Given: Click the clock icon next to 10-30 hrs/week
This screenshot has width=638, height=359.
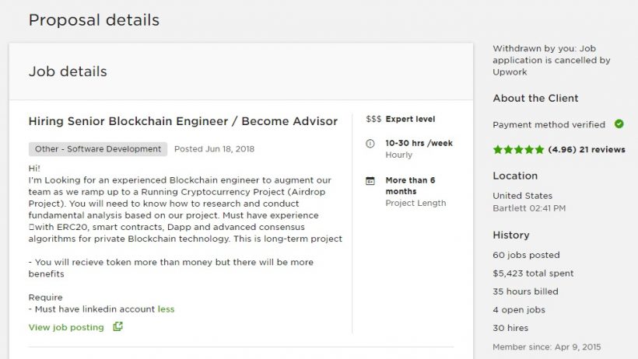Looking at the screenshot, I should coord(370,144).
